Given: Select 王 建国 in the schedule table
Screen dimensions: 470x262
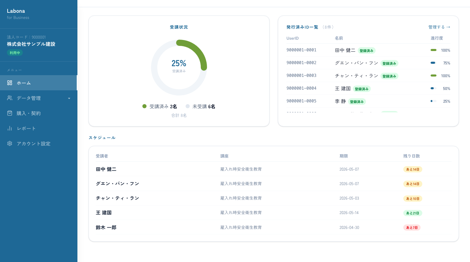Looking at the screenshot, I should [104, 213].
